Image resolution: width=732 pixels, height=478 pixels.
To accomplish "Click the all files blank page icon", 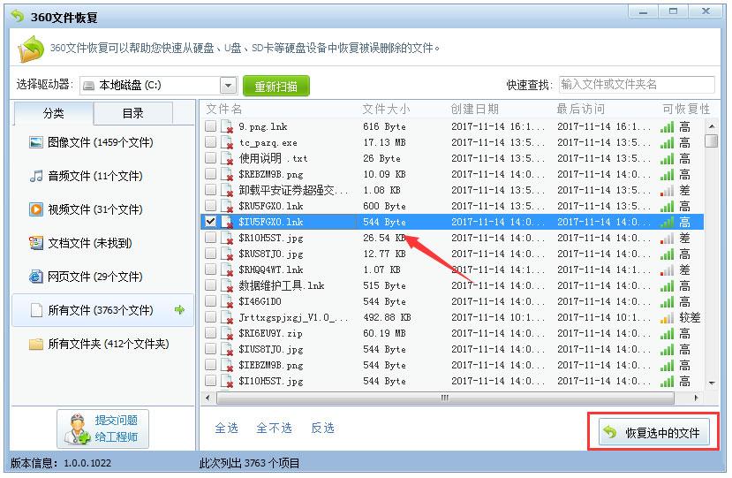I will (x=36, y=310).
